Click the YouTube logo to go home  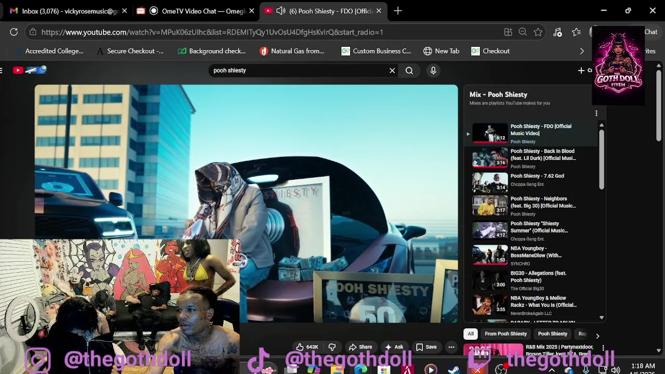[29, 70]
